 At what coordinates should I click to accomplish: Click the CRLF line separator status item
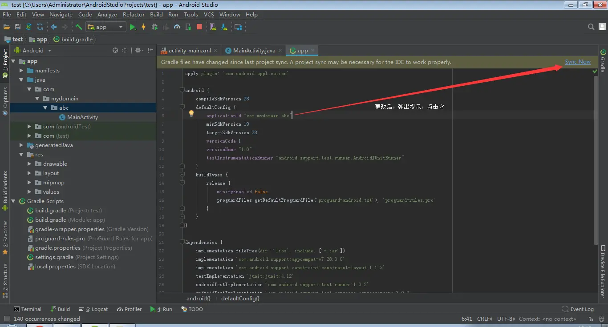click(x=484, y=319)
